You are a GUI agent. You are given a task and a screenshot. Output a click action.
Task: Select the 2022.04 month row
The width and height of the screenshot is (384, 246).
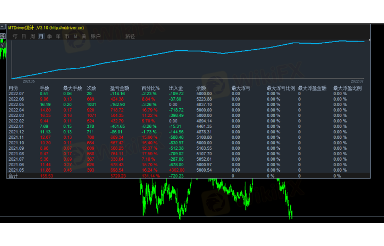(x=188, y=110)
